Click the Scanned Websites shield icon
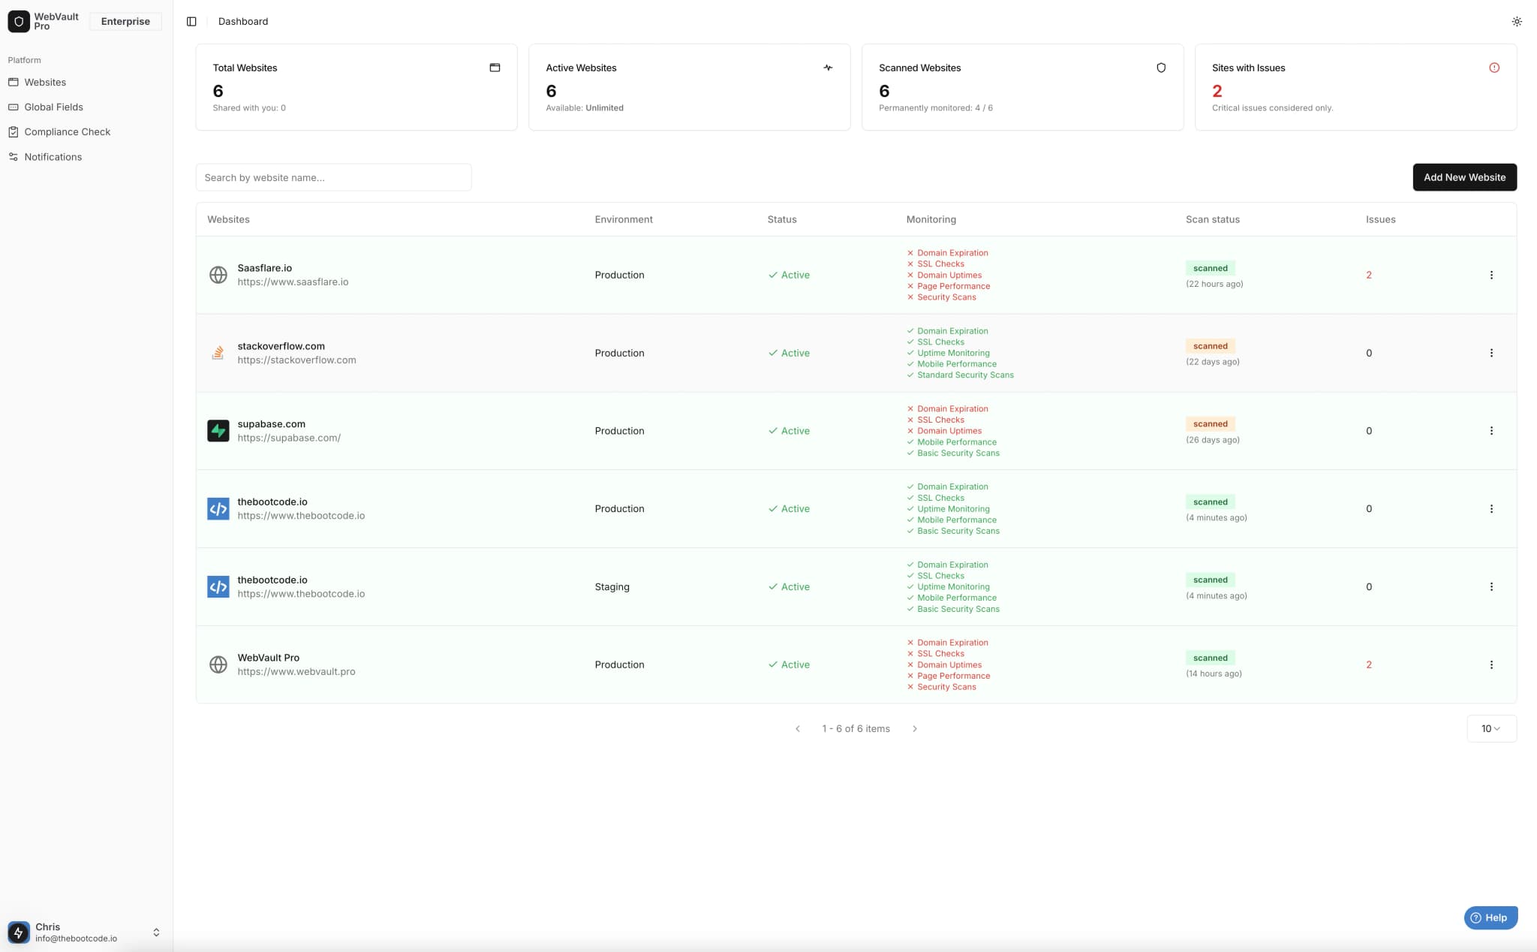The image size is (1537, 952). click(1161, 68)
